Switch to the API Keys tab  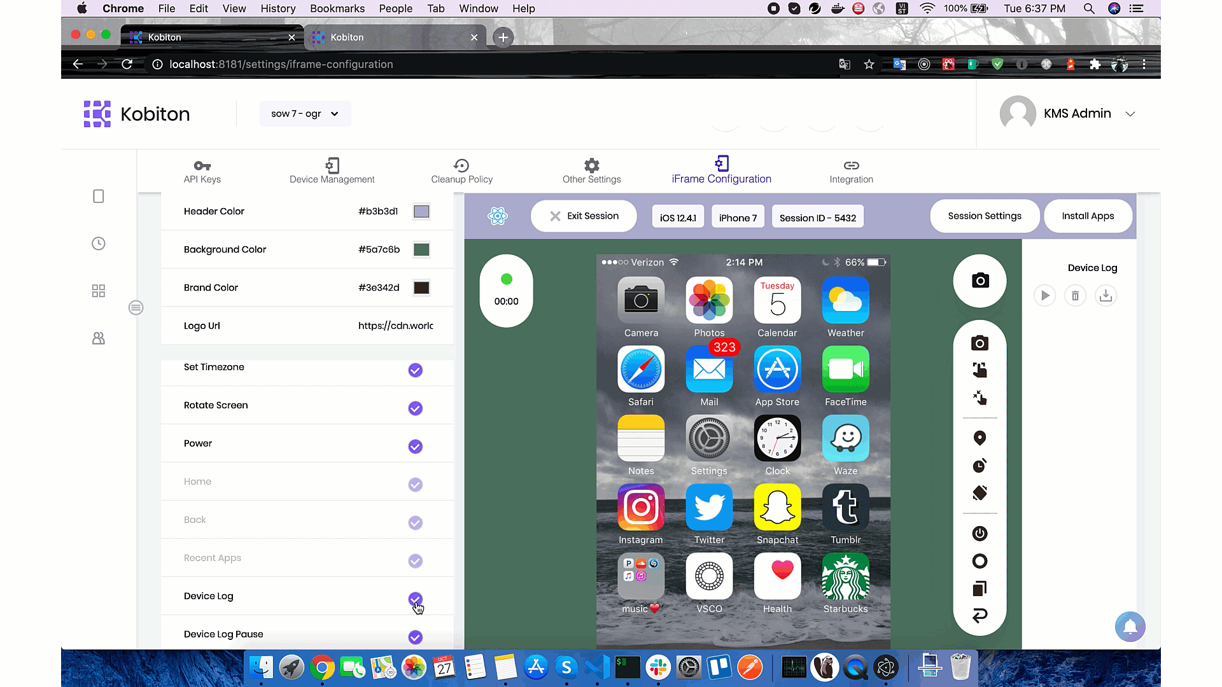click(202, 172)
